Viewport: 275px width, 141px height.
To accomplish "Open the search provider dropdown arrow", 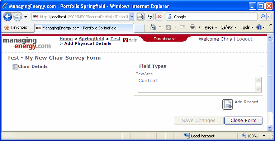I will (x=269, y=17).
